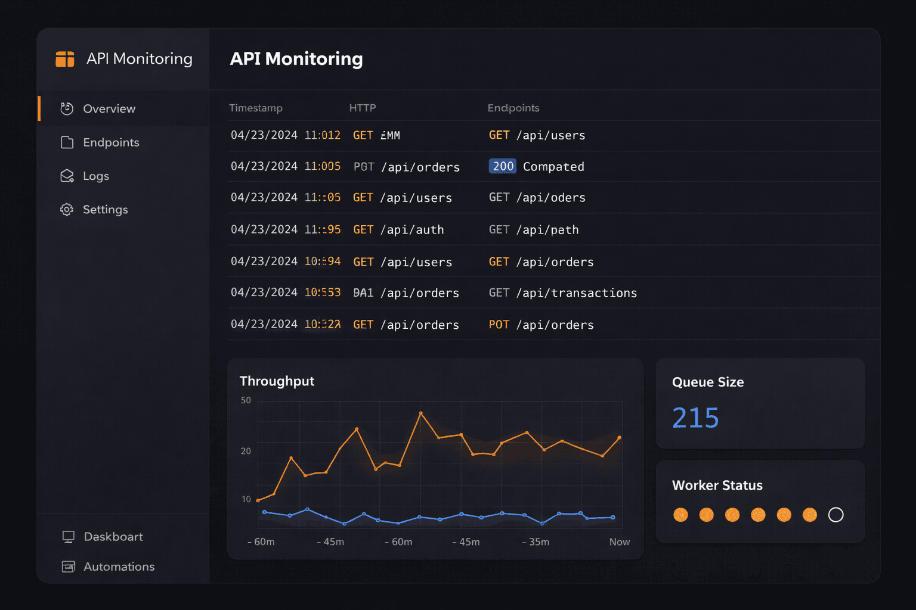Click the Settings gear icon
Screen dimensions: 916x610
[67, 209]
